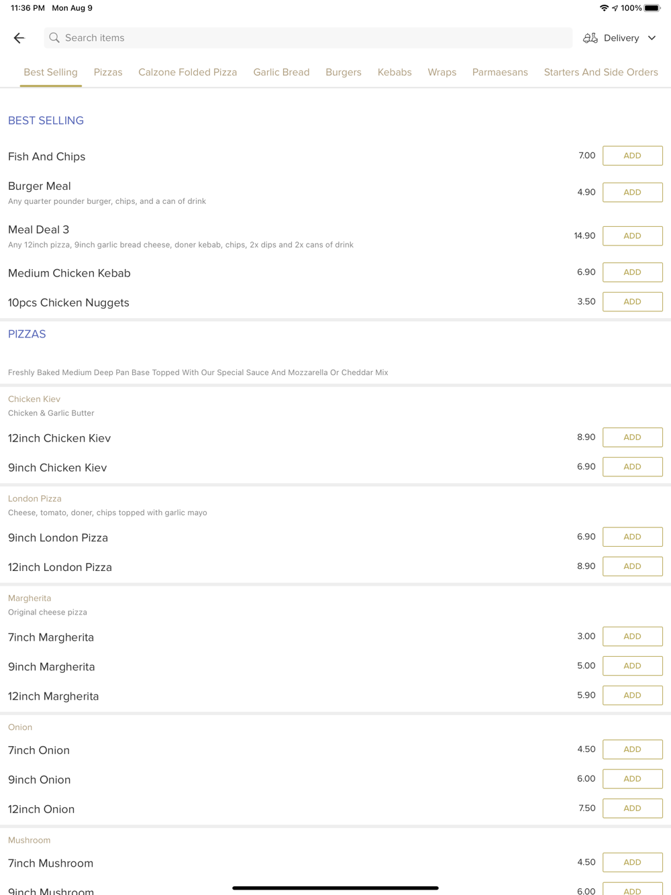Open the Calzone Folded Pizza tab
Image resolution: width=671 pixels, height=895 pixels.
pyautogui.click(x=187, y=72)
